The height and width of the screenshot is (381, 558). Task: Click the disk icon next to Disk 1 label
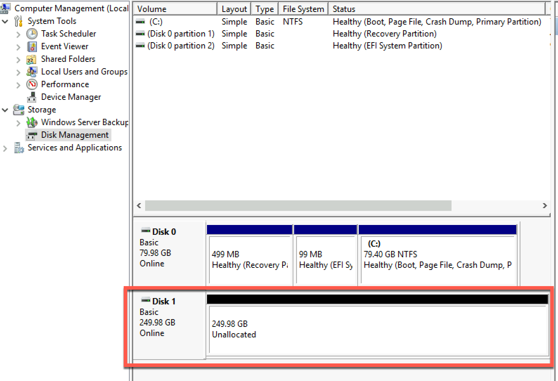[145, 301]
